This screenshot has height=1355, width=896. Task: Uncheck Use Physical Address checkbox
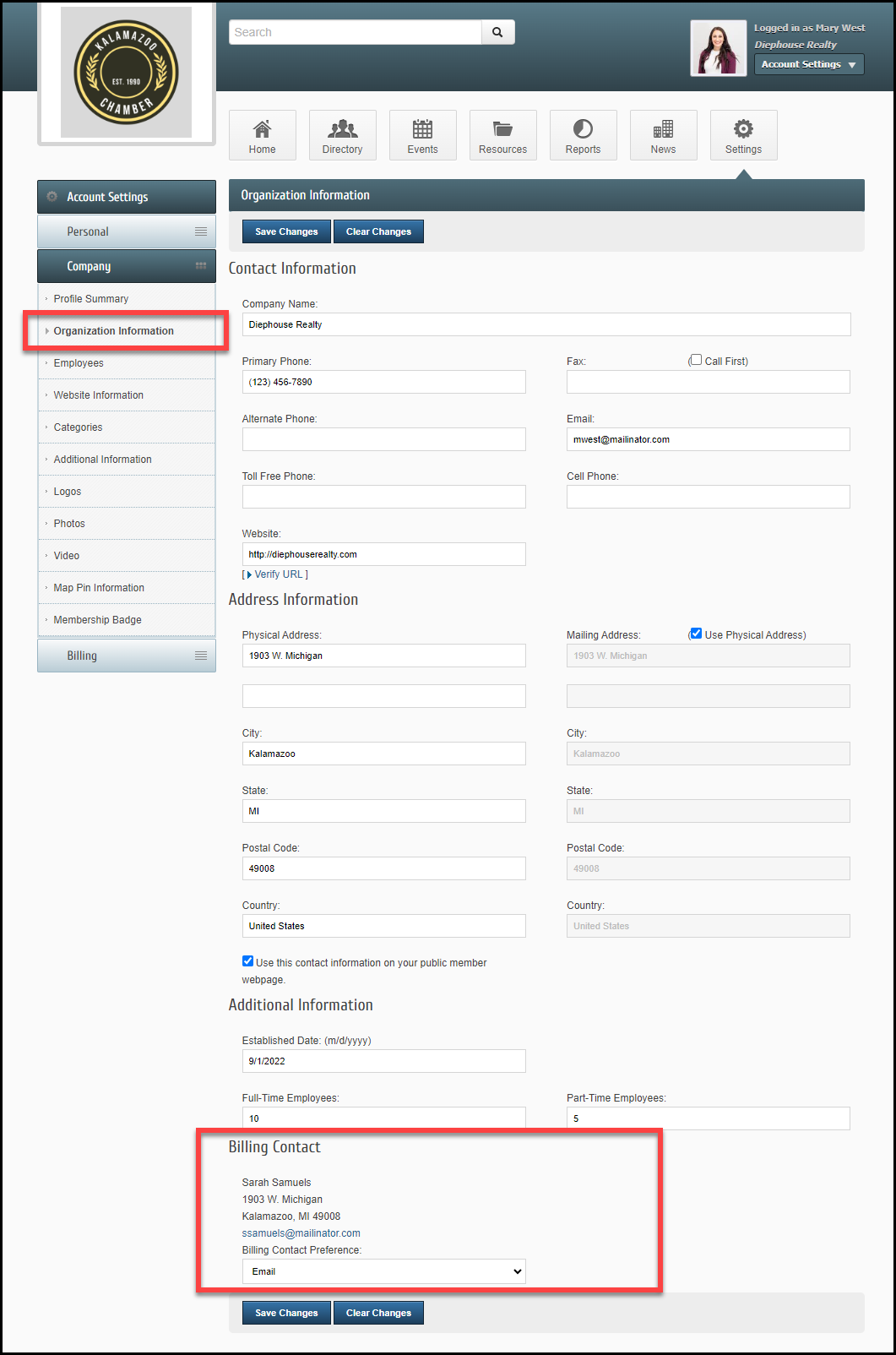696,634
